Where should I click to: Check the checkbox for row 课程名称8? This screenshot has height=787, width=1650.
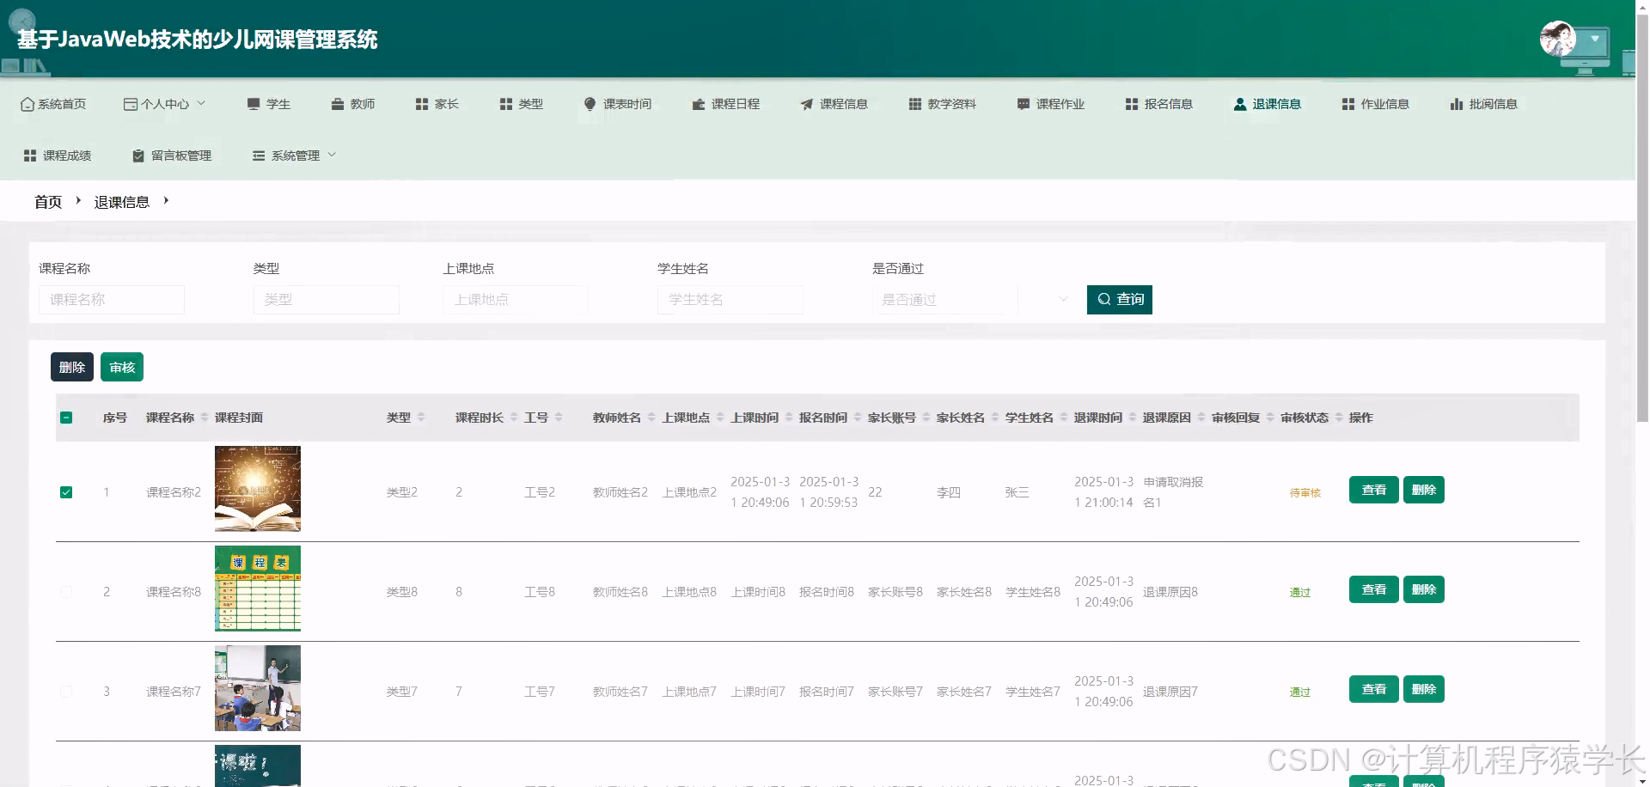(x=66, y=592)
